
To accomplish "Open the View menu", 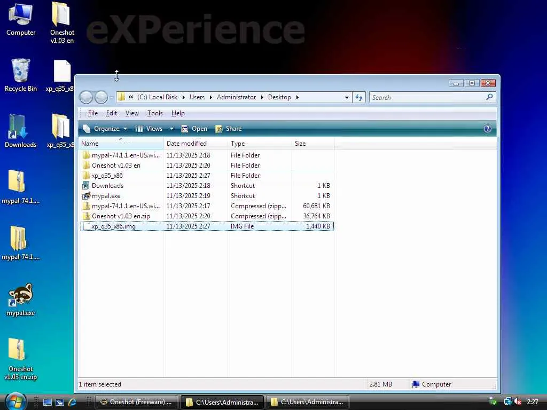I will [x=132, y=113].
